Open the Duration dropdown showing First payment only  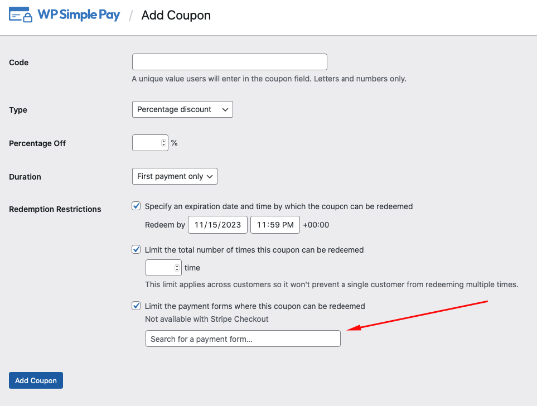tap(175, 176)
